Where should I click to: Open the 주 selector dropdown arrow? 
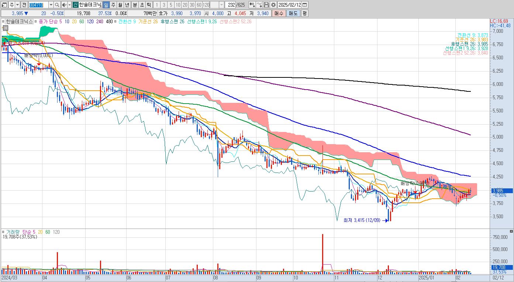pos(17,5)
